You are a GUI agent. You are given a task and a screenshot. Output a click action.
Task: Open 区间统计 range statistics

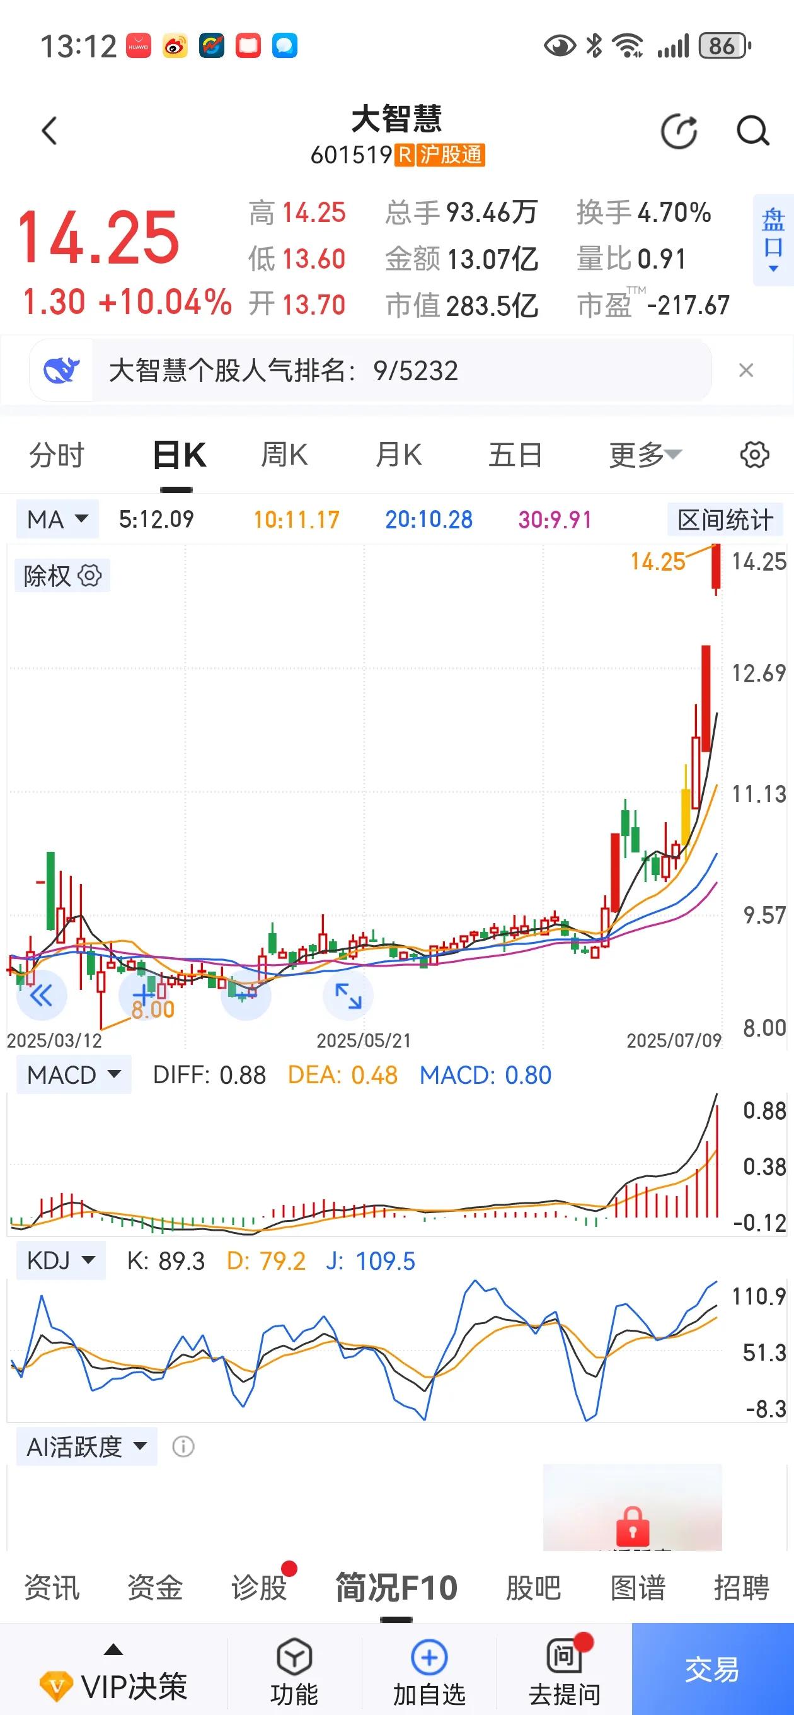click(x=725, y=520)
